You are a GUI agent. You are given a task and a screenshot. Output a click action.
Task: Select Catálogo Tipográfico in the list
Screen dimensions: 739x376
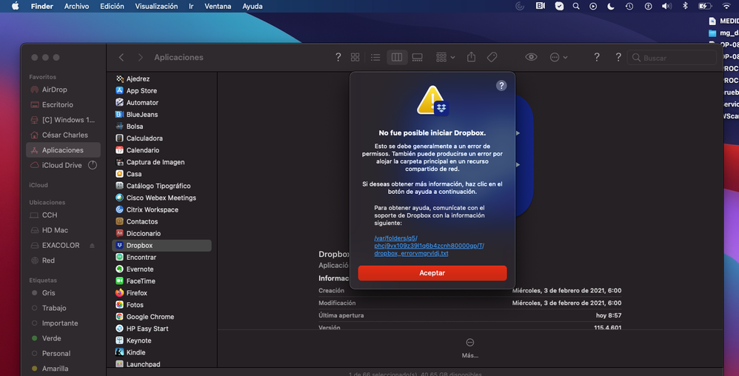[x=161, y=186]
